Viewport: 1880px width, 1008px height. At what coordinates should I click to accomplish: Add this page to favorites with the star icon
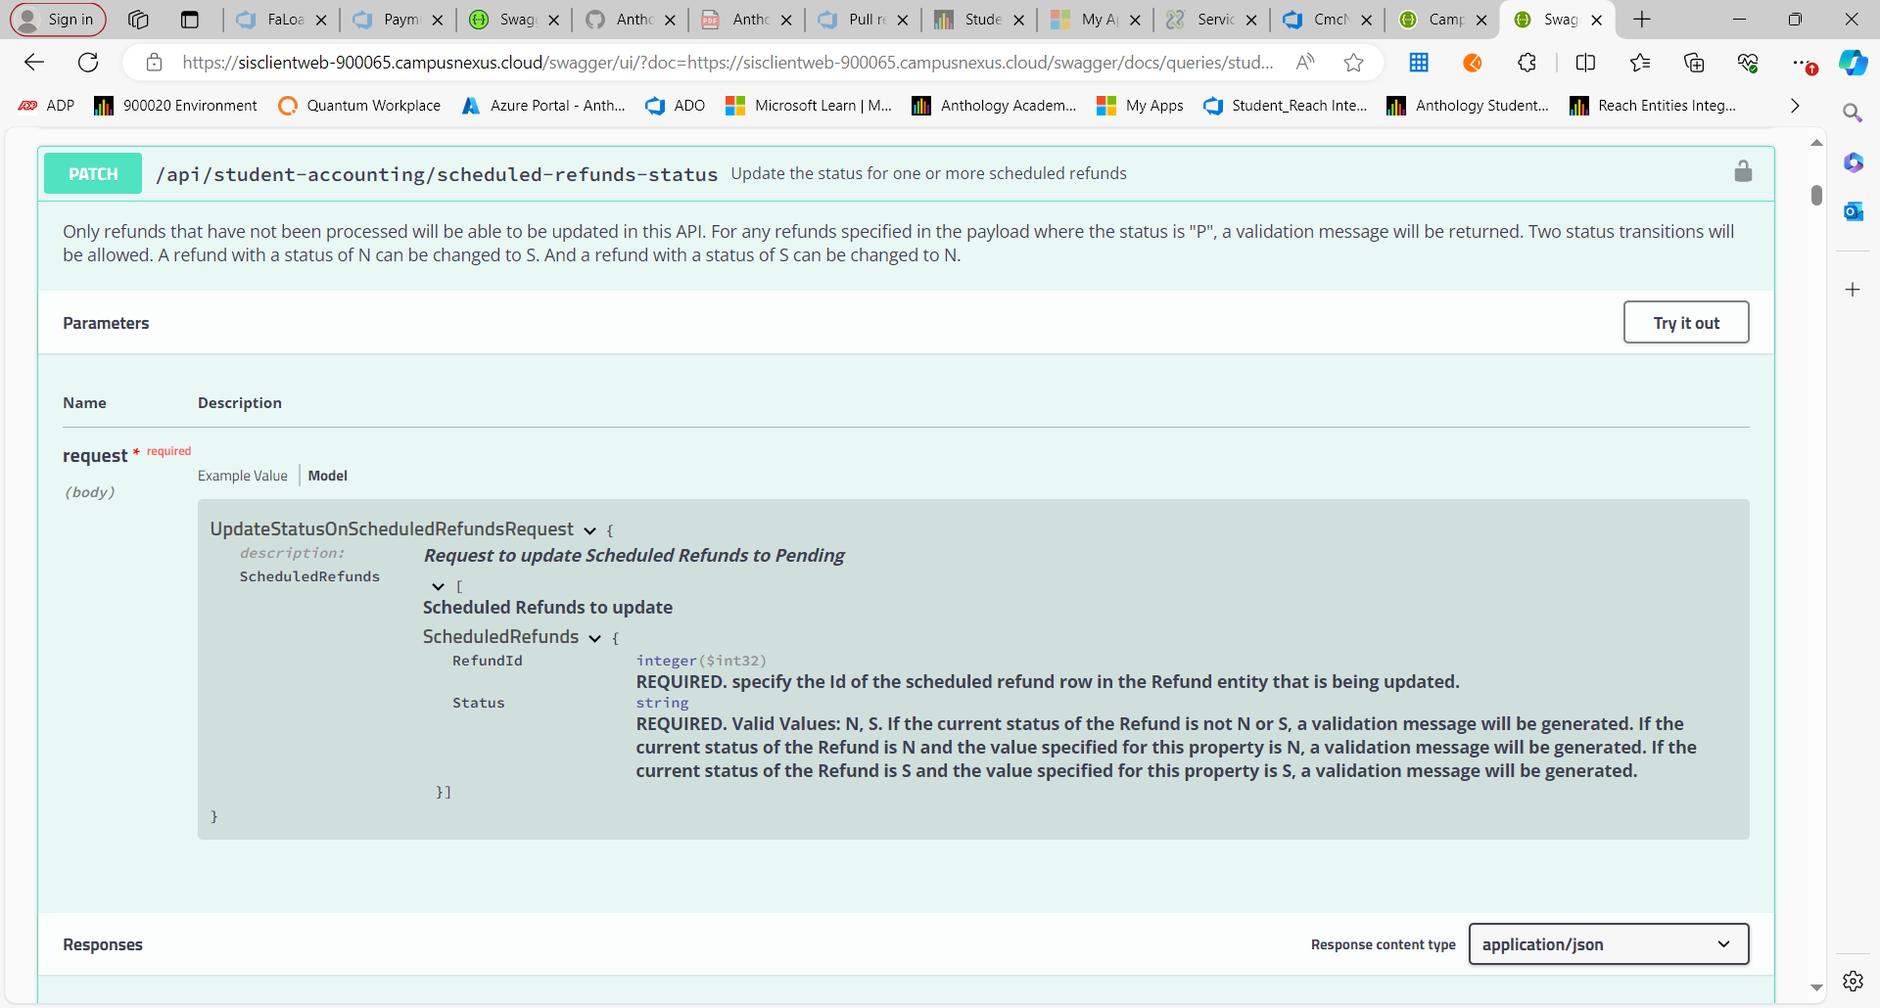tap(1353, 63)
